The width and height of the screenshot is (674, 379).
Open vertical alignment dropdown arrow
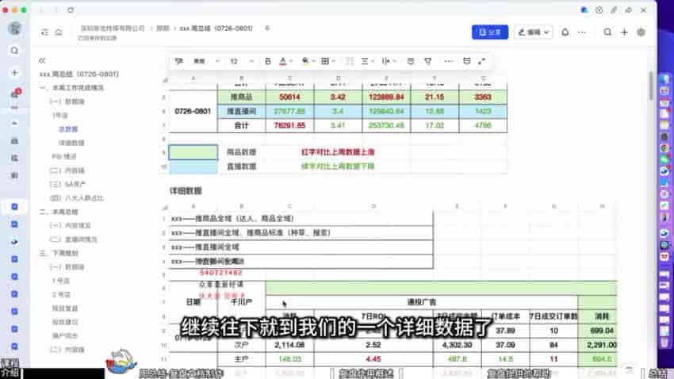point(394,61)
